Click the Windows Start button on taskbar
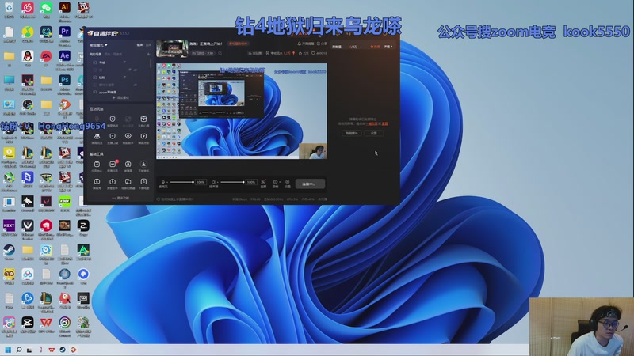Image resolution: width=634 pixels, height=356 pixels. tap(9, 349)
